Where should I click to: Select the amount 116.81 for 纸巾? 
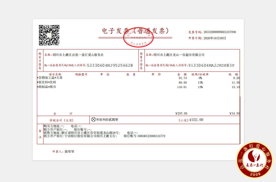pos(182,87)
